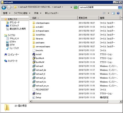This screenshot has height=113, width=123.
Task: Open the ライブラリに追加 menu
Action: tap(22, 13)
